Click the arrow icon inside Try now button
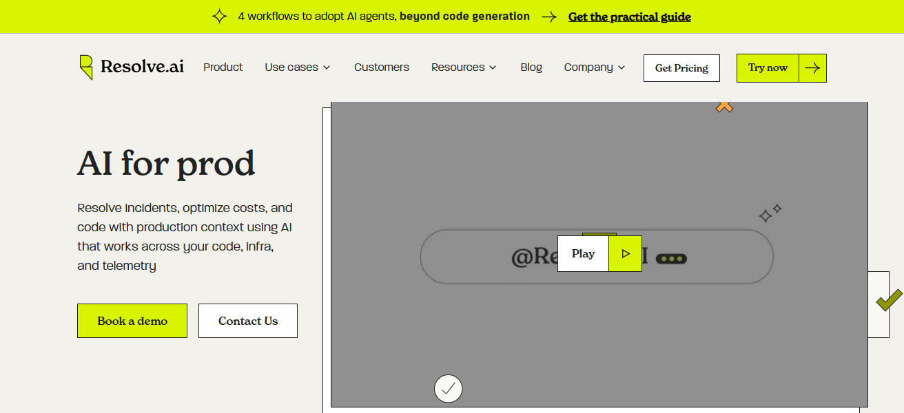The image size is (904, 413). (812, 67)
